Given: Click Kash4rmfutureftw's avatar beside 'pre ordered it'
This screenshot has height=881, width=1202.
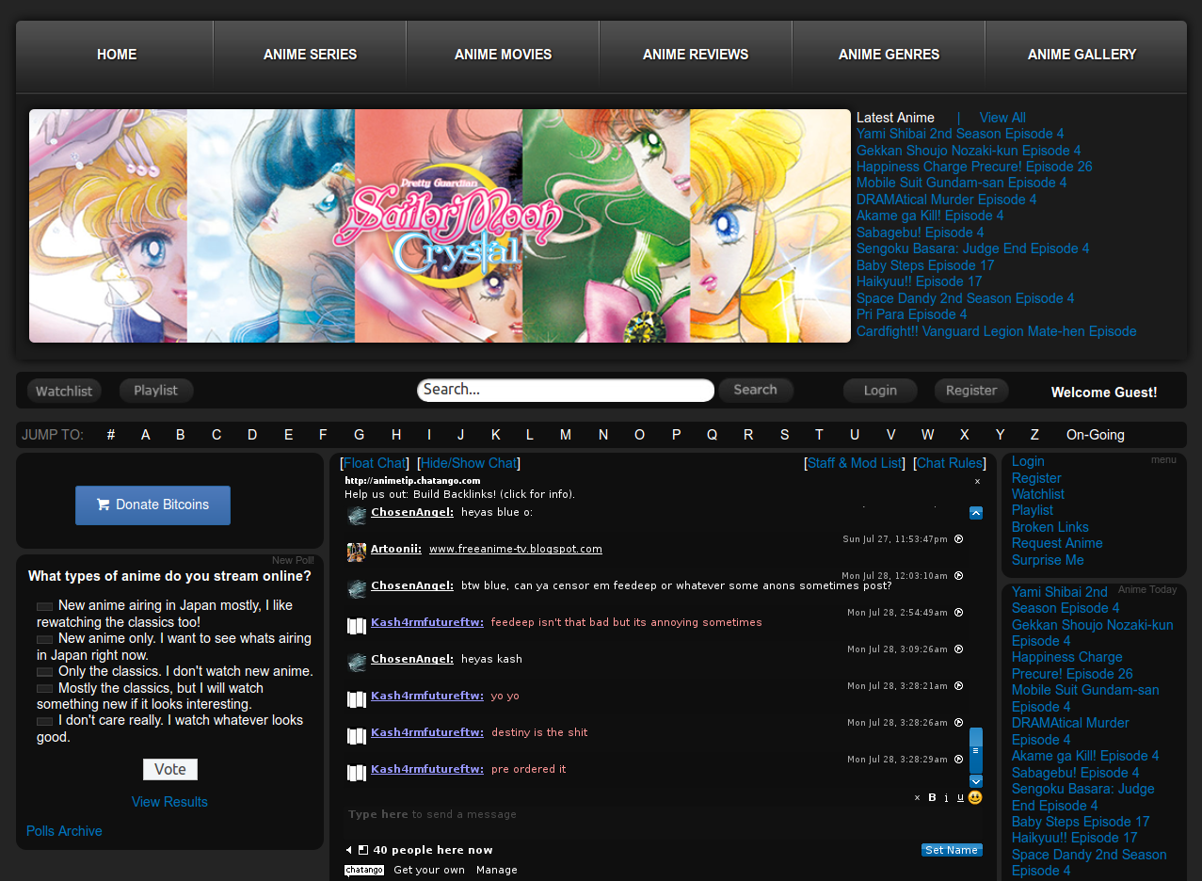Looking at the screenshot, I should click(x=356, y=773).
